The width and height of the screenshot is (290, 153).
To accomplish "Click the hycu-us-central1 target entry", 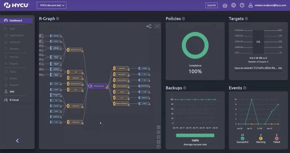I will (x=256, y=68).
